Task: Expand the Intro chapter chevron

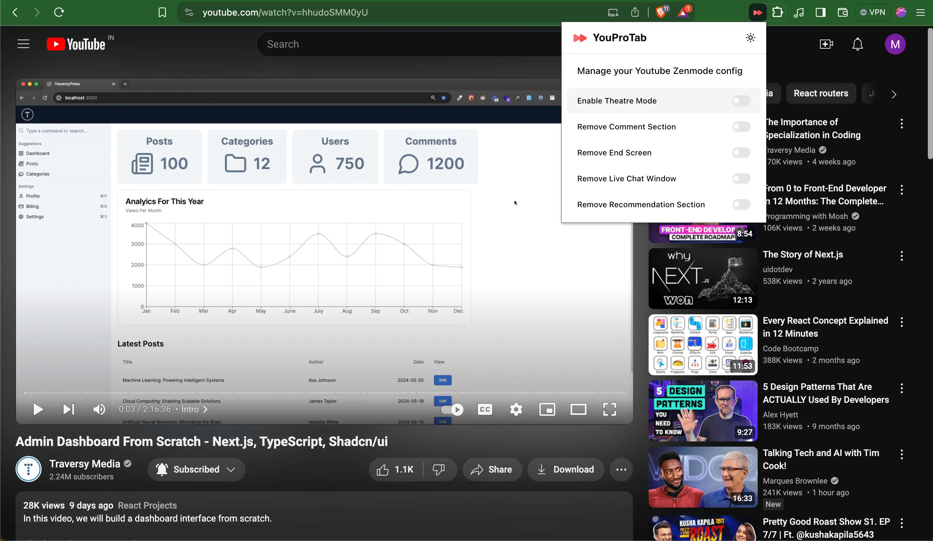Action: (x=205, y=409)
